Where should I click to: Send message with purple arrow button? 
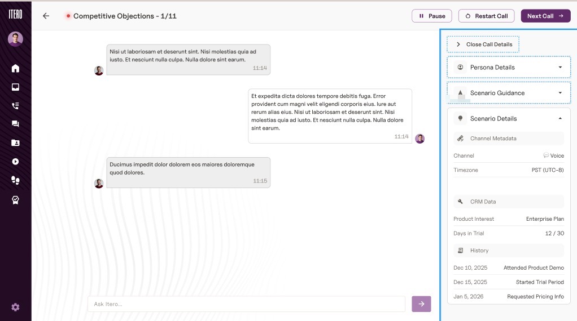(x=421, y=304)
